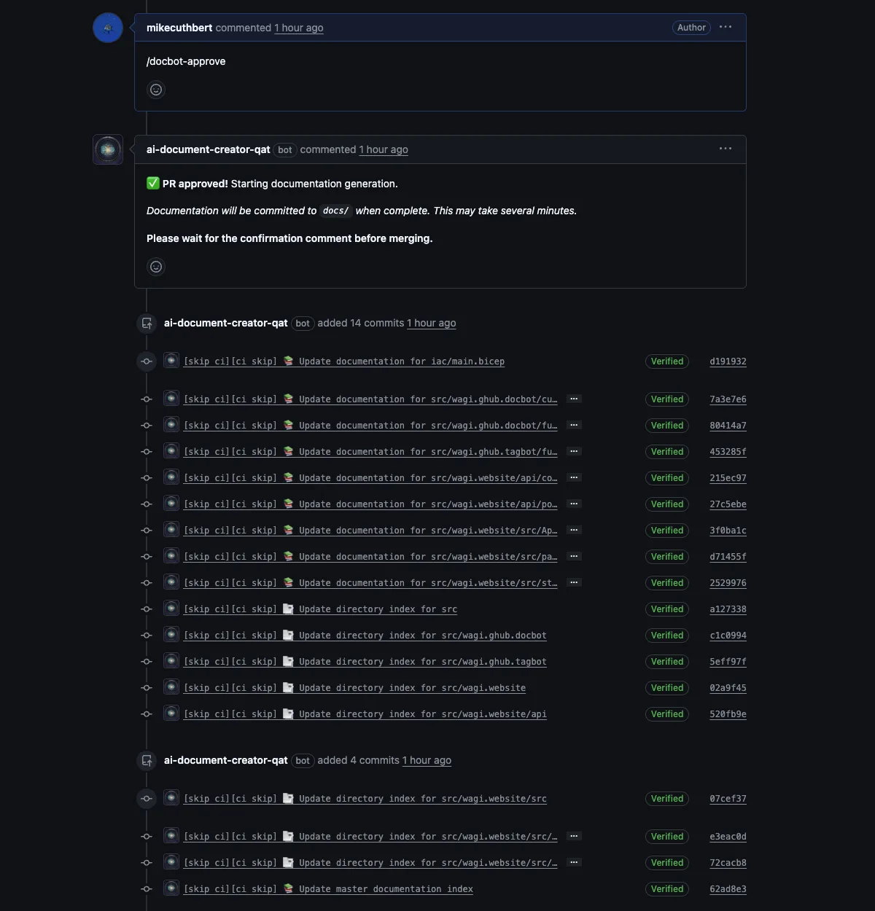
Task: Open commit 'Update directory index for src'
Action: [x=321, y=609]
